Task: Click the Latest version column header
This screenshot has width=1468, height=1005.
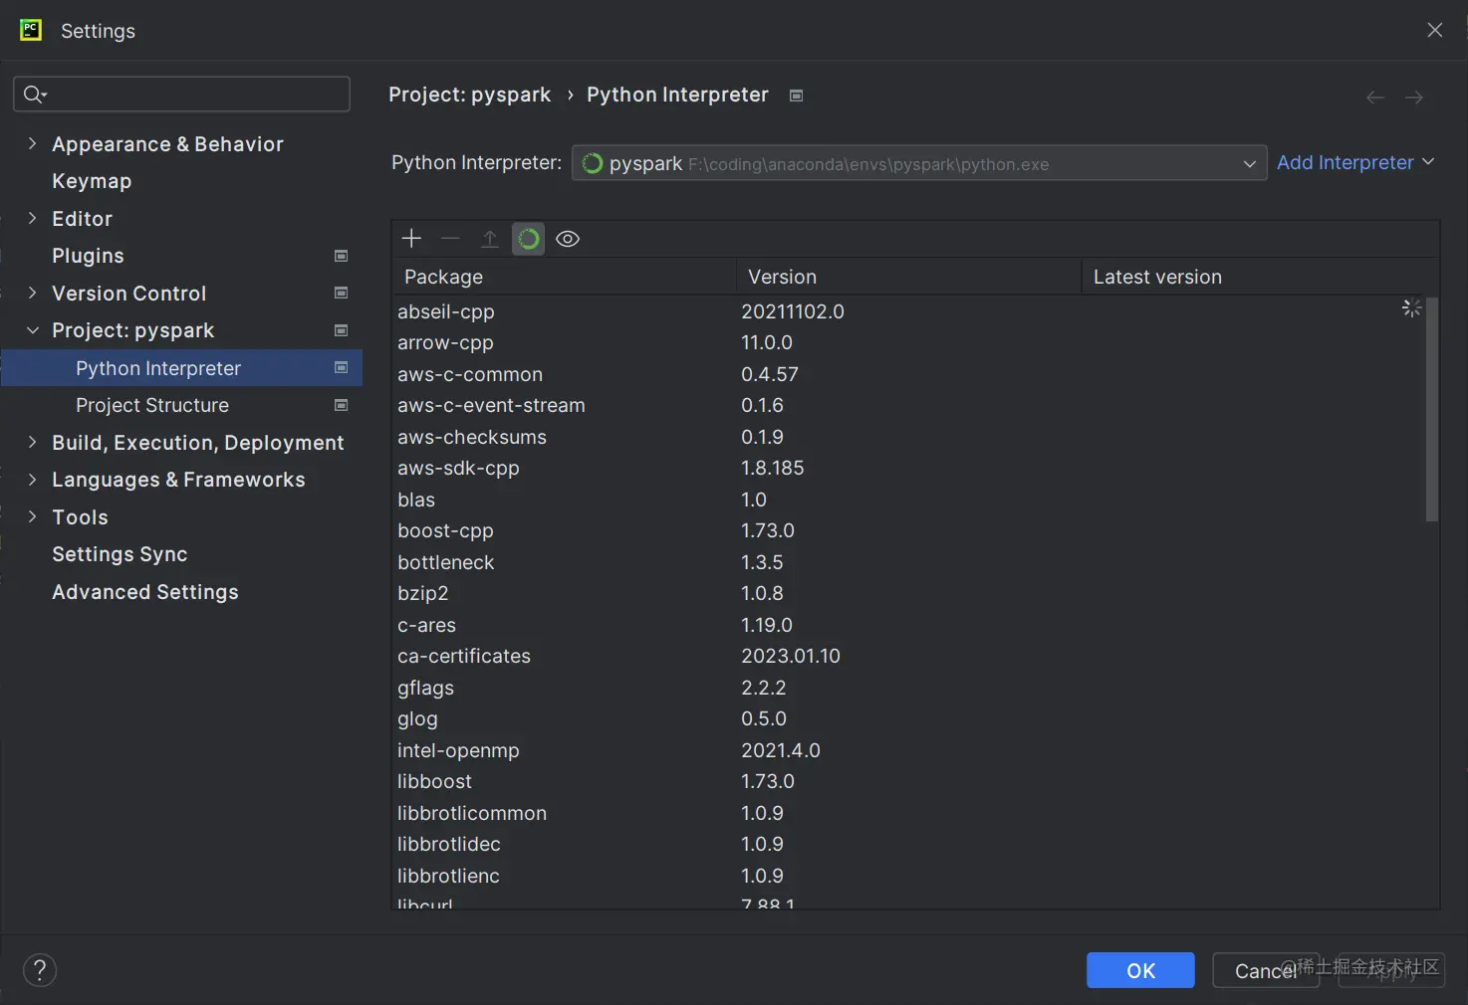Action: 1260,277
